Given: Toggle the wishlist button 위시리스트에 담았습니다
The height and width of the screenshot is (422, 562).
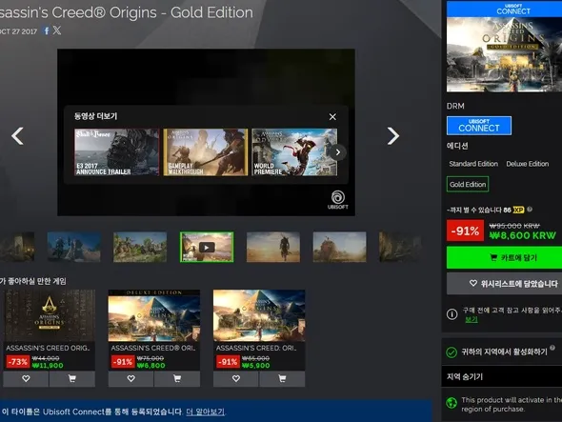Looking at the screenshot, I should [504, 284].
